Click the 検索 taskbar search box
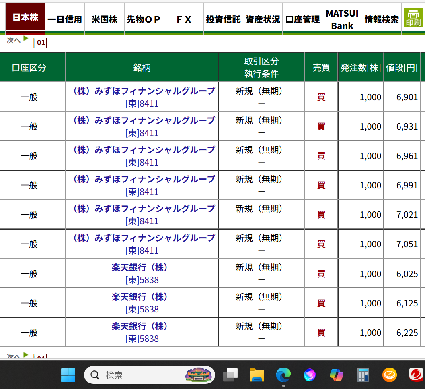 point(137,375)
